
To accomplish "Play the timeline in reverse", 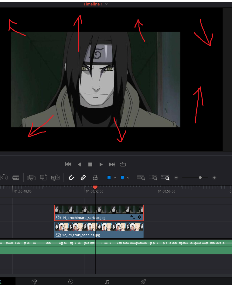I will 79,164.
